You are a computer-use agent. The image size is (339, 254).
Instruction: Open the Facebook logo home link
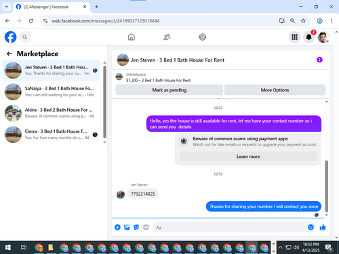[x=11, y=37]
